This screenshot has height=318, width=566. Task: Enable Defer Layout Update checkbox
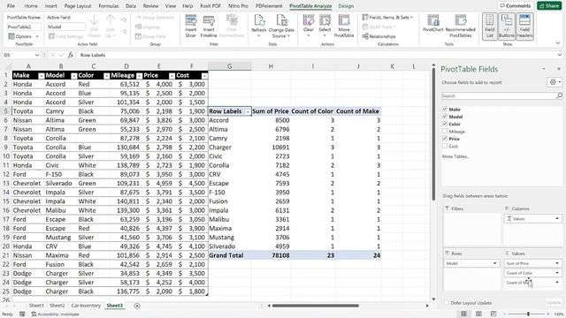point(447,303)
